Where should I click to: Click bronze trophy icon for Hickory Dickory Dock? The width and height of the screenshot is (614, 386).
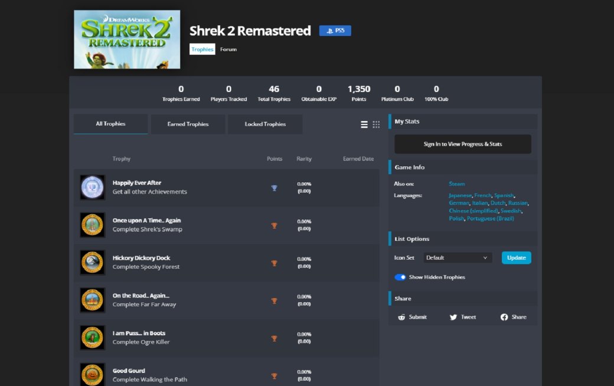pyautogui.click(x=275, y=263)
